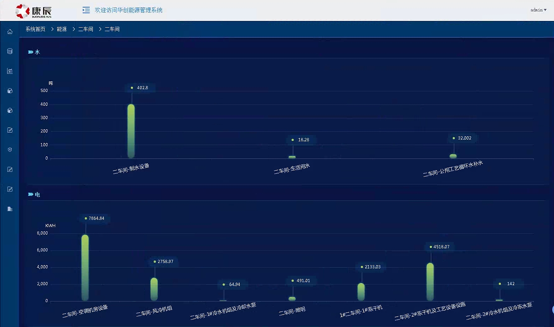Navigate to 系统首页 in breadcrumb

(36, 29)
